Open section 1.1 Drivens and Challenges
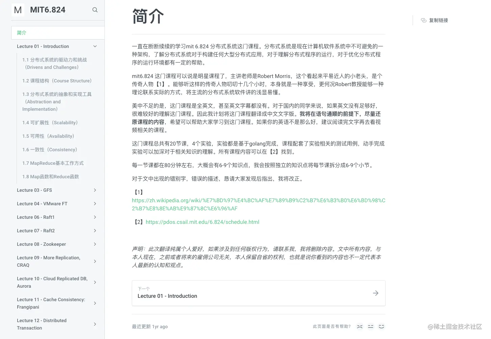491x339 pixels. click(55, 63)
